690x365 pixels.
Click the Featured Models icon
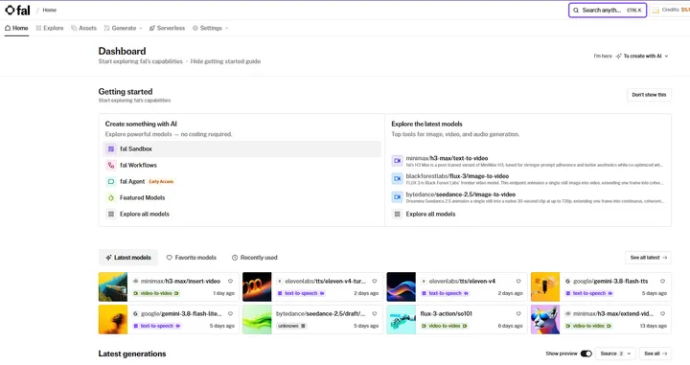(111, 198)
